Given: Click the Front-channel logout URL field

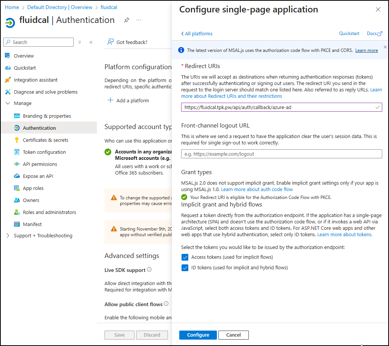Looking at the screenshot, I should pos(282,154).
